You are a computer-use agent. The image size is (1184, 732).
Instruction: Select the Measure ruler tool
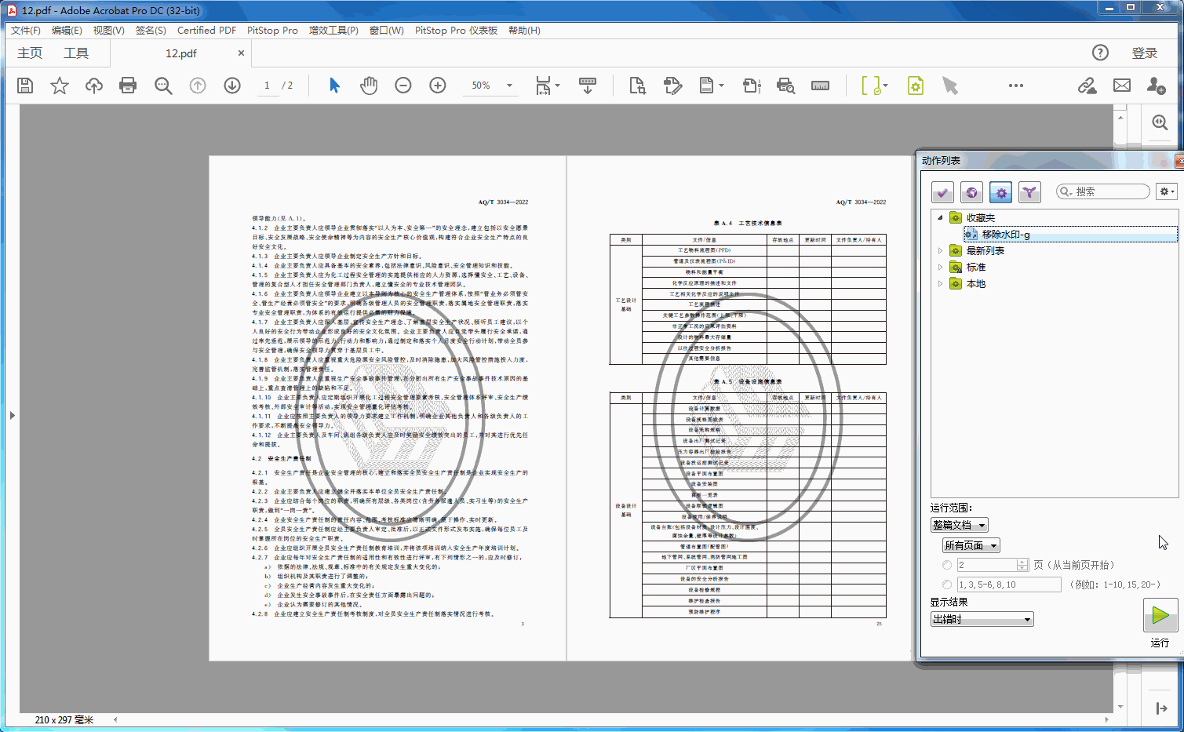(x=820, y=86)
